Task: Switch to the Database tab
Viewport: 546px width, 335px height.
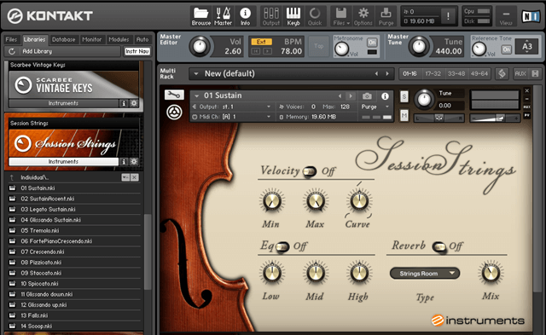Action: click(63, 40)
